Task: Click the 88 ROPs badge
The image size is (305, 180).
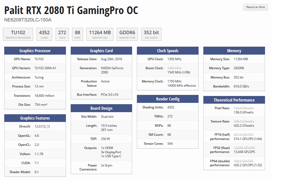Action: coord(77,34)
